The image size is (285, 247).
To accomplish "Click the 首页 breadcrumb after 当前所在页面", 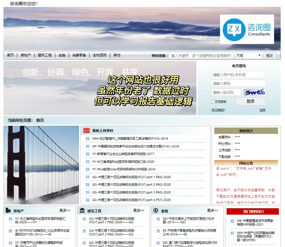I will click(40, 120).
